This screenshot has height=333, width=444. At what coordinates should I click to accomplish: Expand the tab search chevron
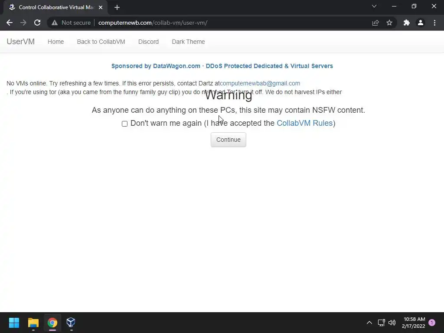coord(374,6)
